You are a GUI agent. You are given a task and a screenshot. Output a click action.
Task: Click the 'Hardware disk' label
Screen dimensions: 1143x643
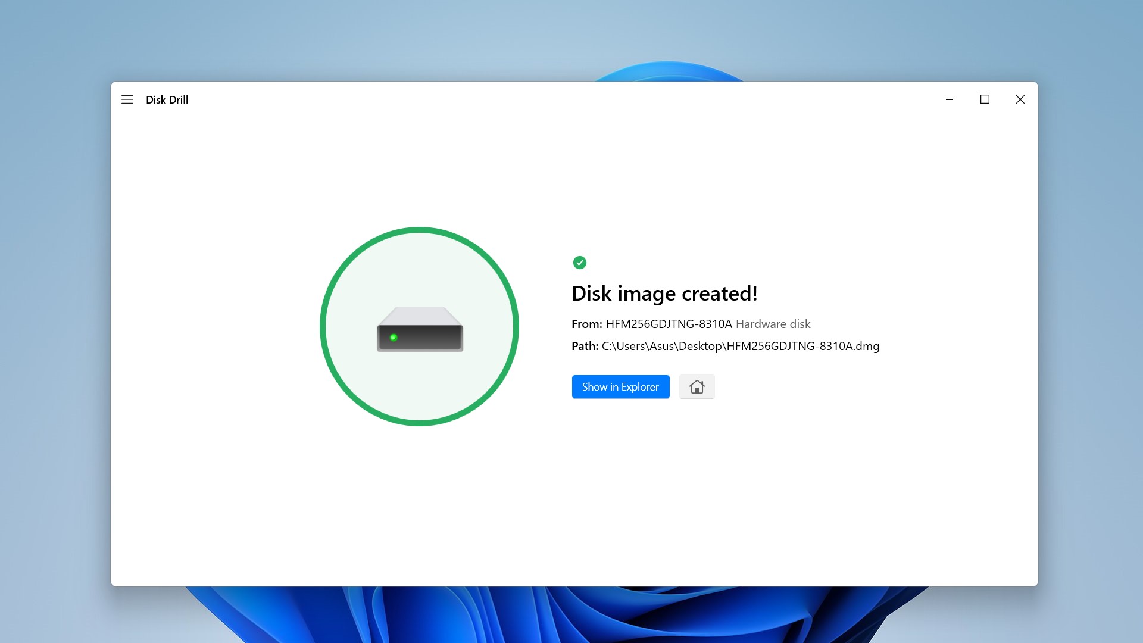tap(773, 324)
